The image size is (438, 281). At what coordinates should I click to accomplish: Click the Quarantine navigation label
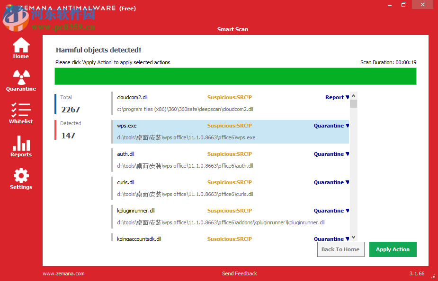[x=20, y=89]
